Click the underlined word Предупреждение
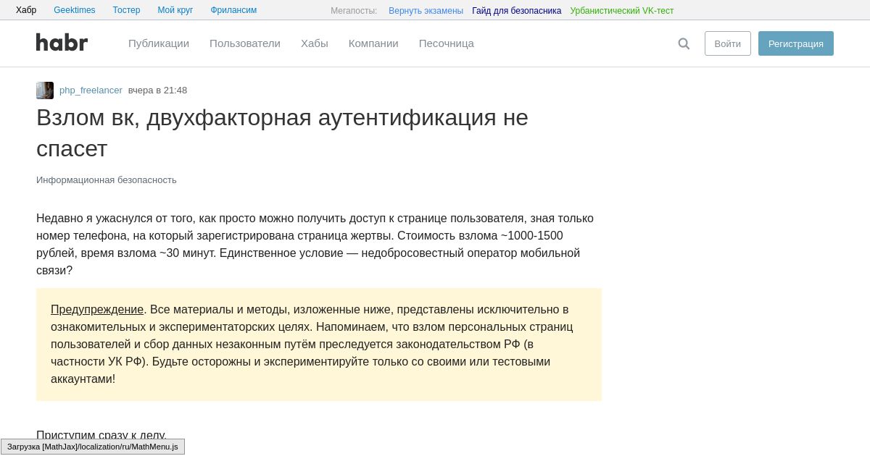Screen dimensions: 870x456 point(97,310)
